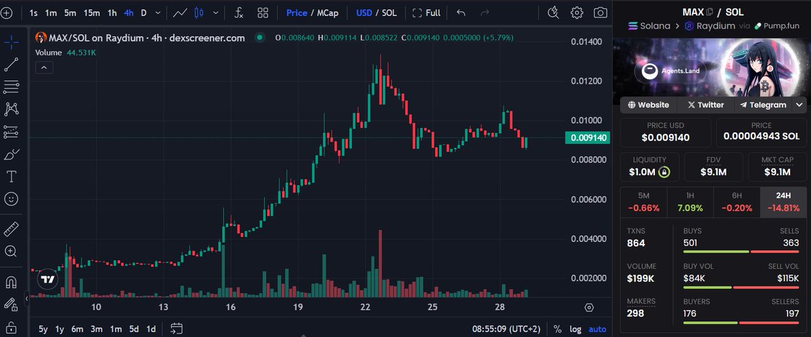Select the crosshair cursor tool

point(11,42)
